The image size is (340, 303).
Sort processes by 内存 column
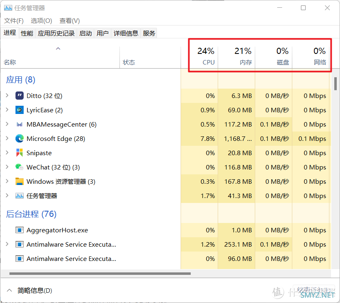(236, 57)
